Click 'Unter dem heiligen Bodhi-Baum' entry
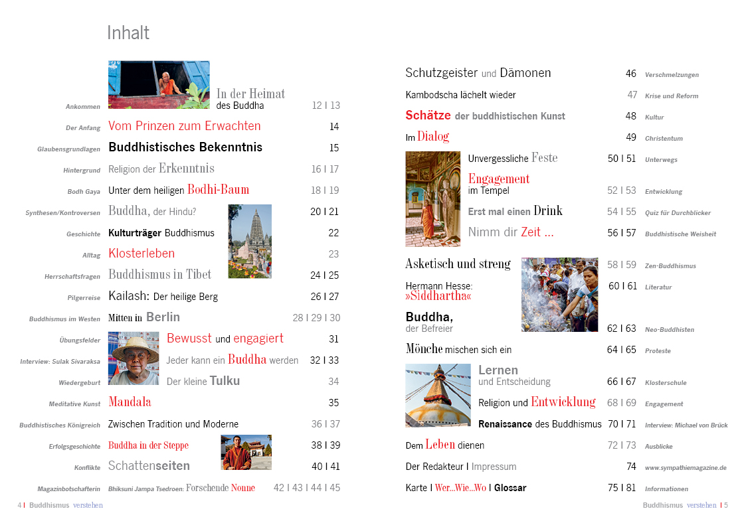This screenshot has height=527, width=746. tap(179, 190)
